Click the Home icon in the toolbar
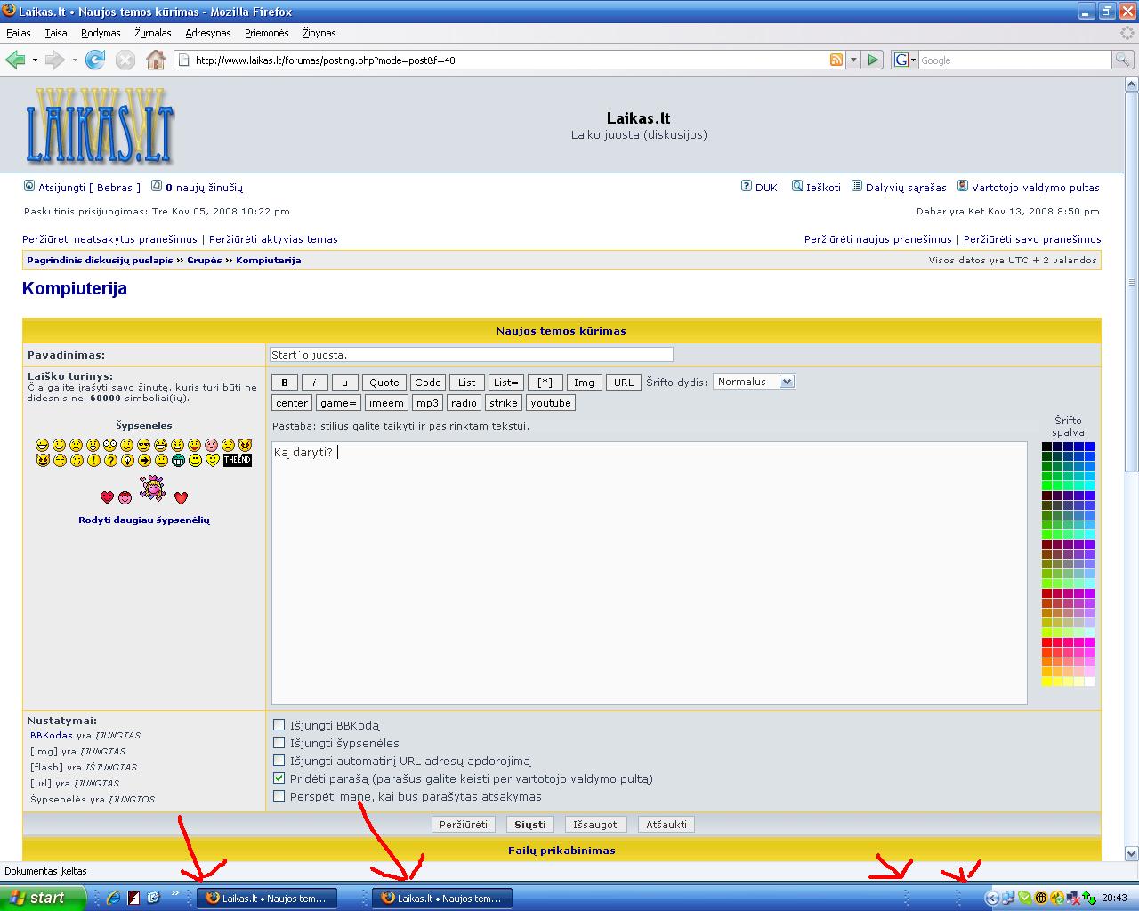 coord(156,60)
